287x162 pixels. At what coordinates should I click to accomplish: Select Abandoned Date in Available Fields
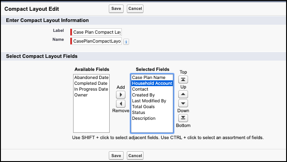(x=91, y=78)
